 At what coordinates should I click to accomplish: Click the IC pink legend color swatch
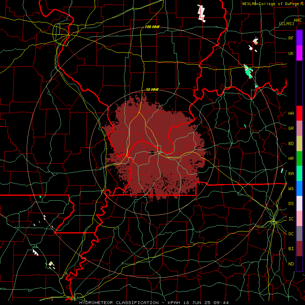299,219
